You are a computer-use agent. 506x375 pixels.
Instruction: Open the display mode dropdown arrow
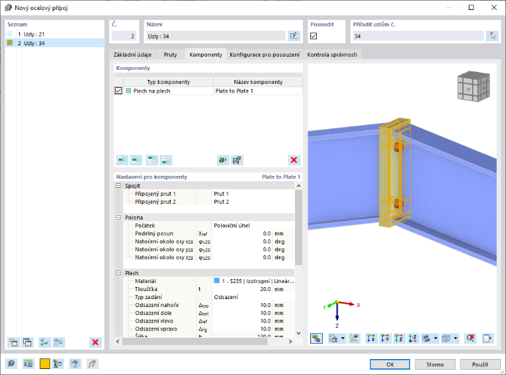point(435,338)
